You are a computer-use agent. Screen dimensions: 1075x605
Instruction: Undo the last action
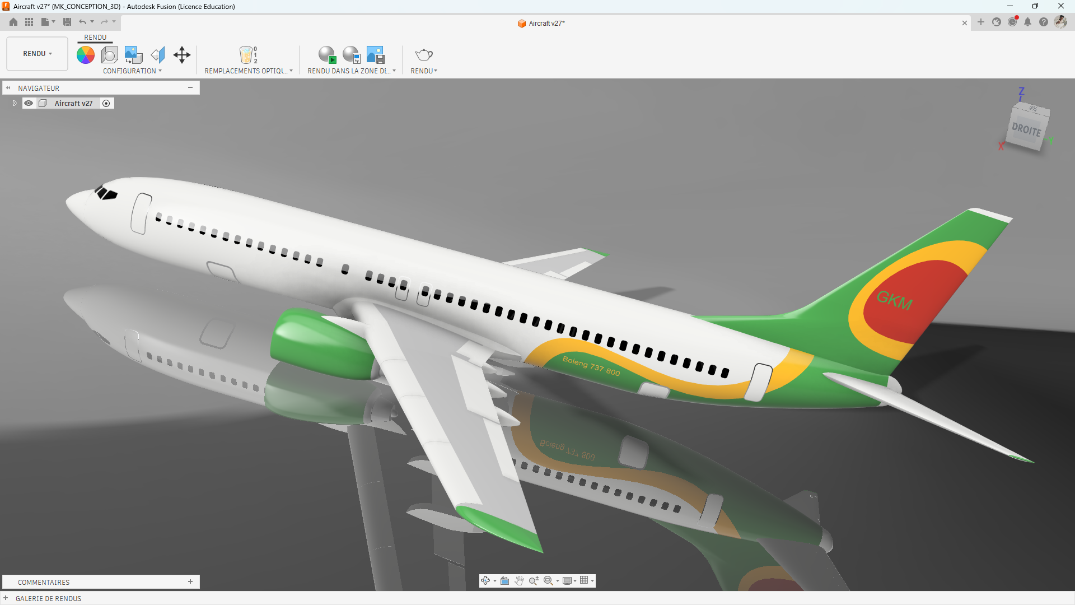pos(83,22)
